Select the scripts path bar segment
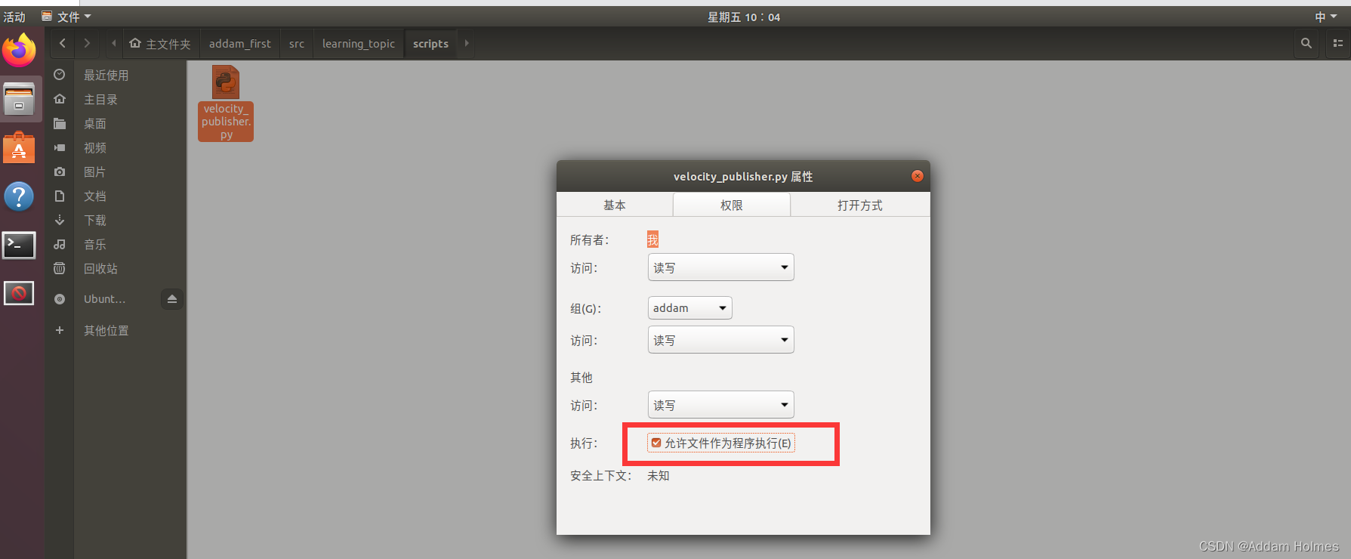 [430, 44]
